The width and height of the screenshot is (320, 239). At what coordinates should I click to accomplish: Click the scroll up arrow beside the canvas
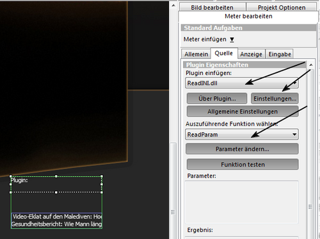pos(173,5)
